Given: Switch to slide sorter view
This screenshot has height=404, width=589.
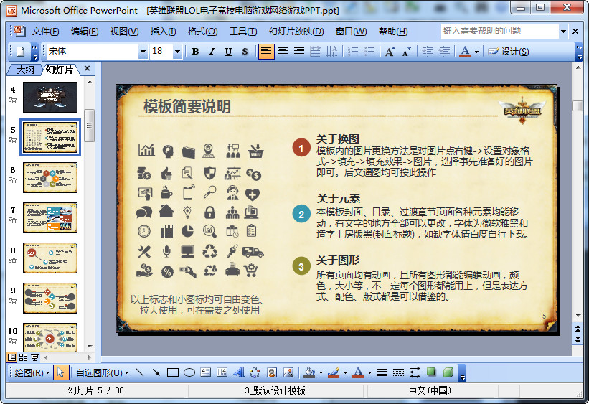Looking at the screenshot, I should (23, 357).
